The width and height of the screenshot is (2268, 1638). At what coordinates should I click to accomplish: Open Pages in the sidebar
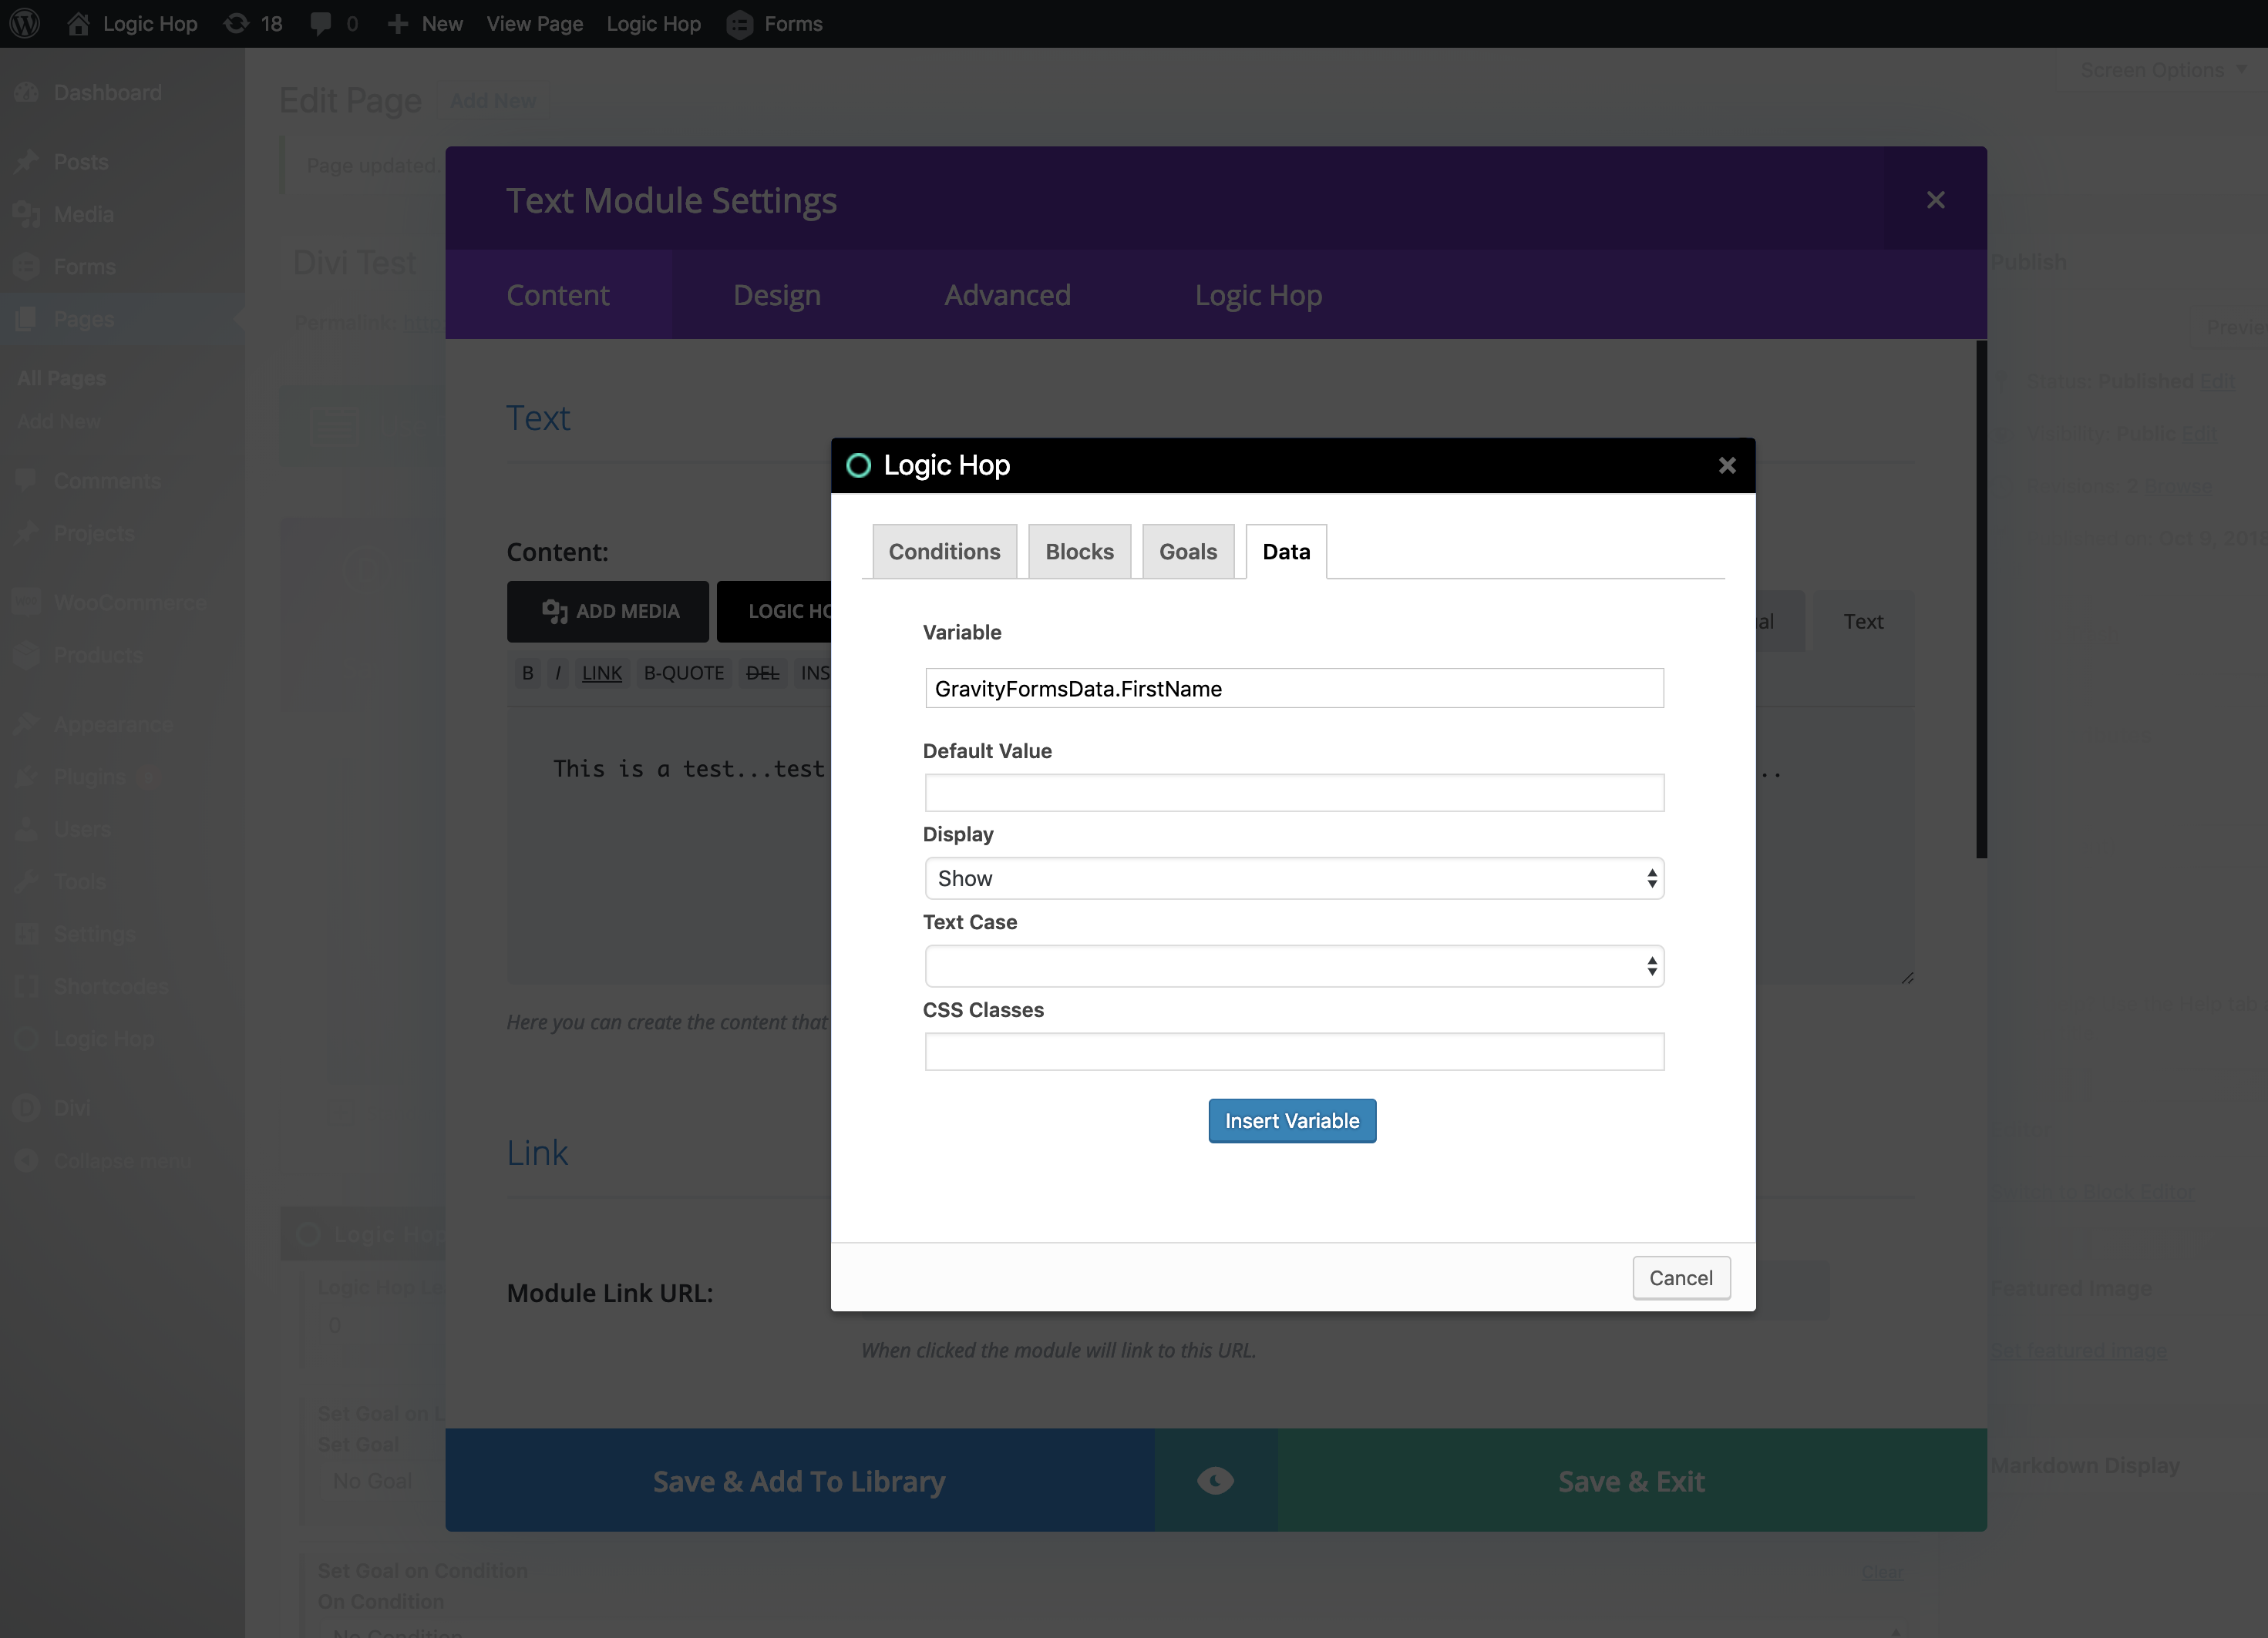coord(122,319)
